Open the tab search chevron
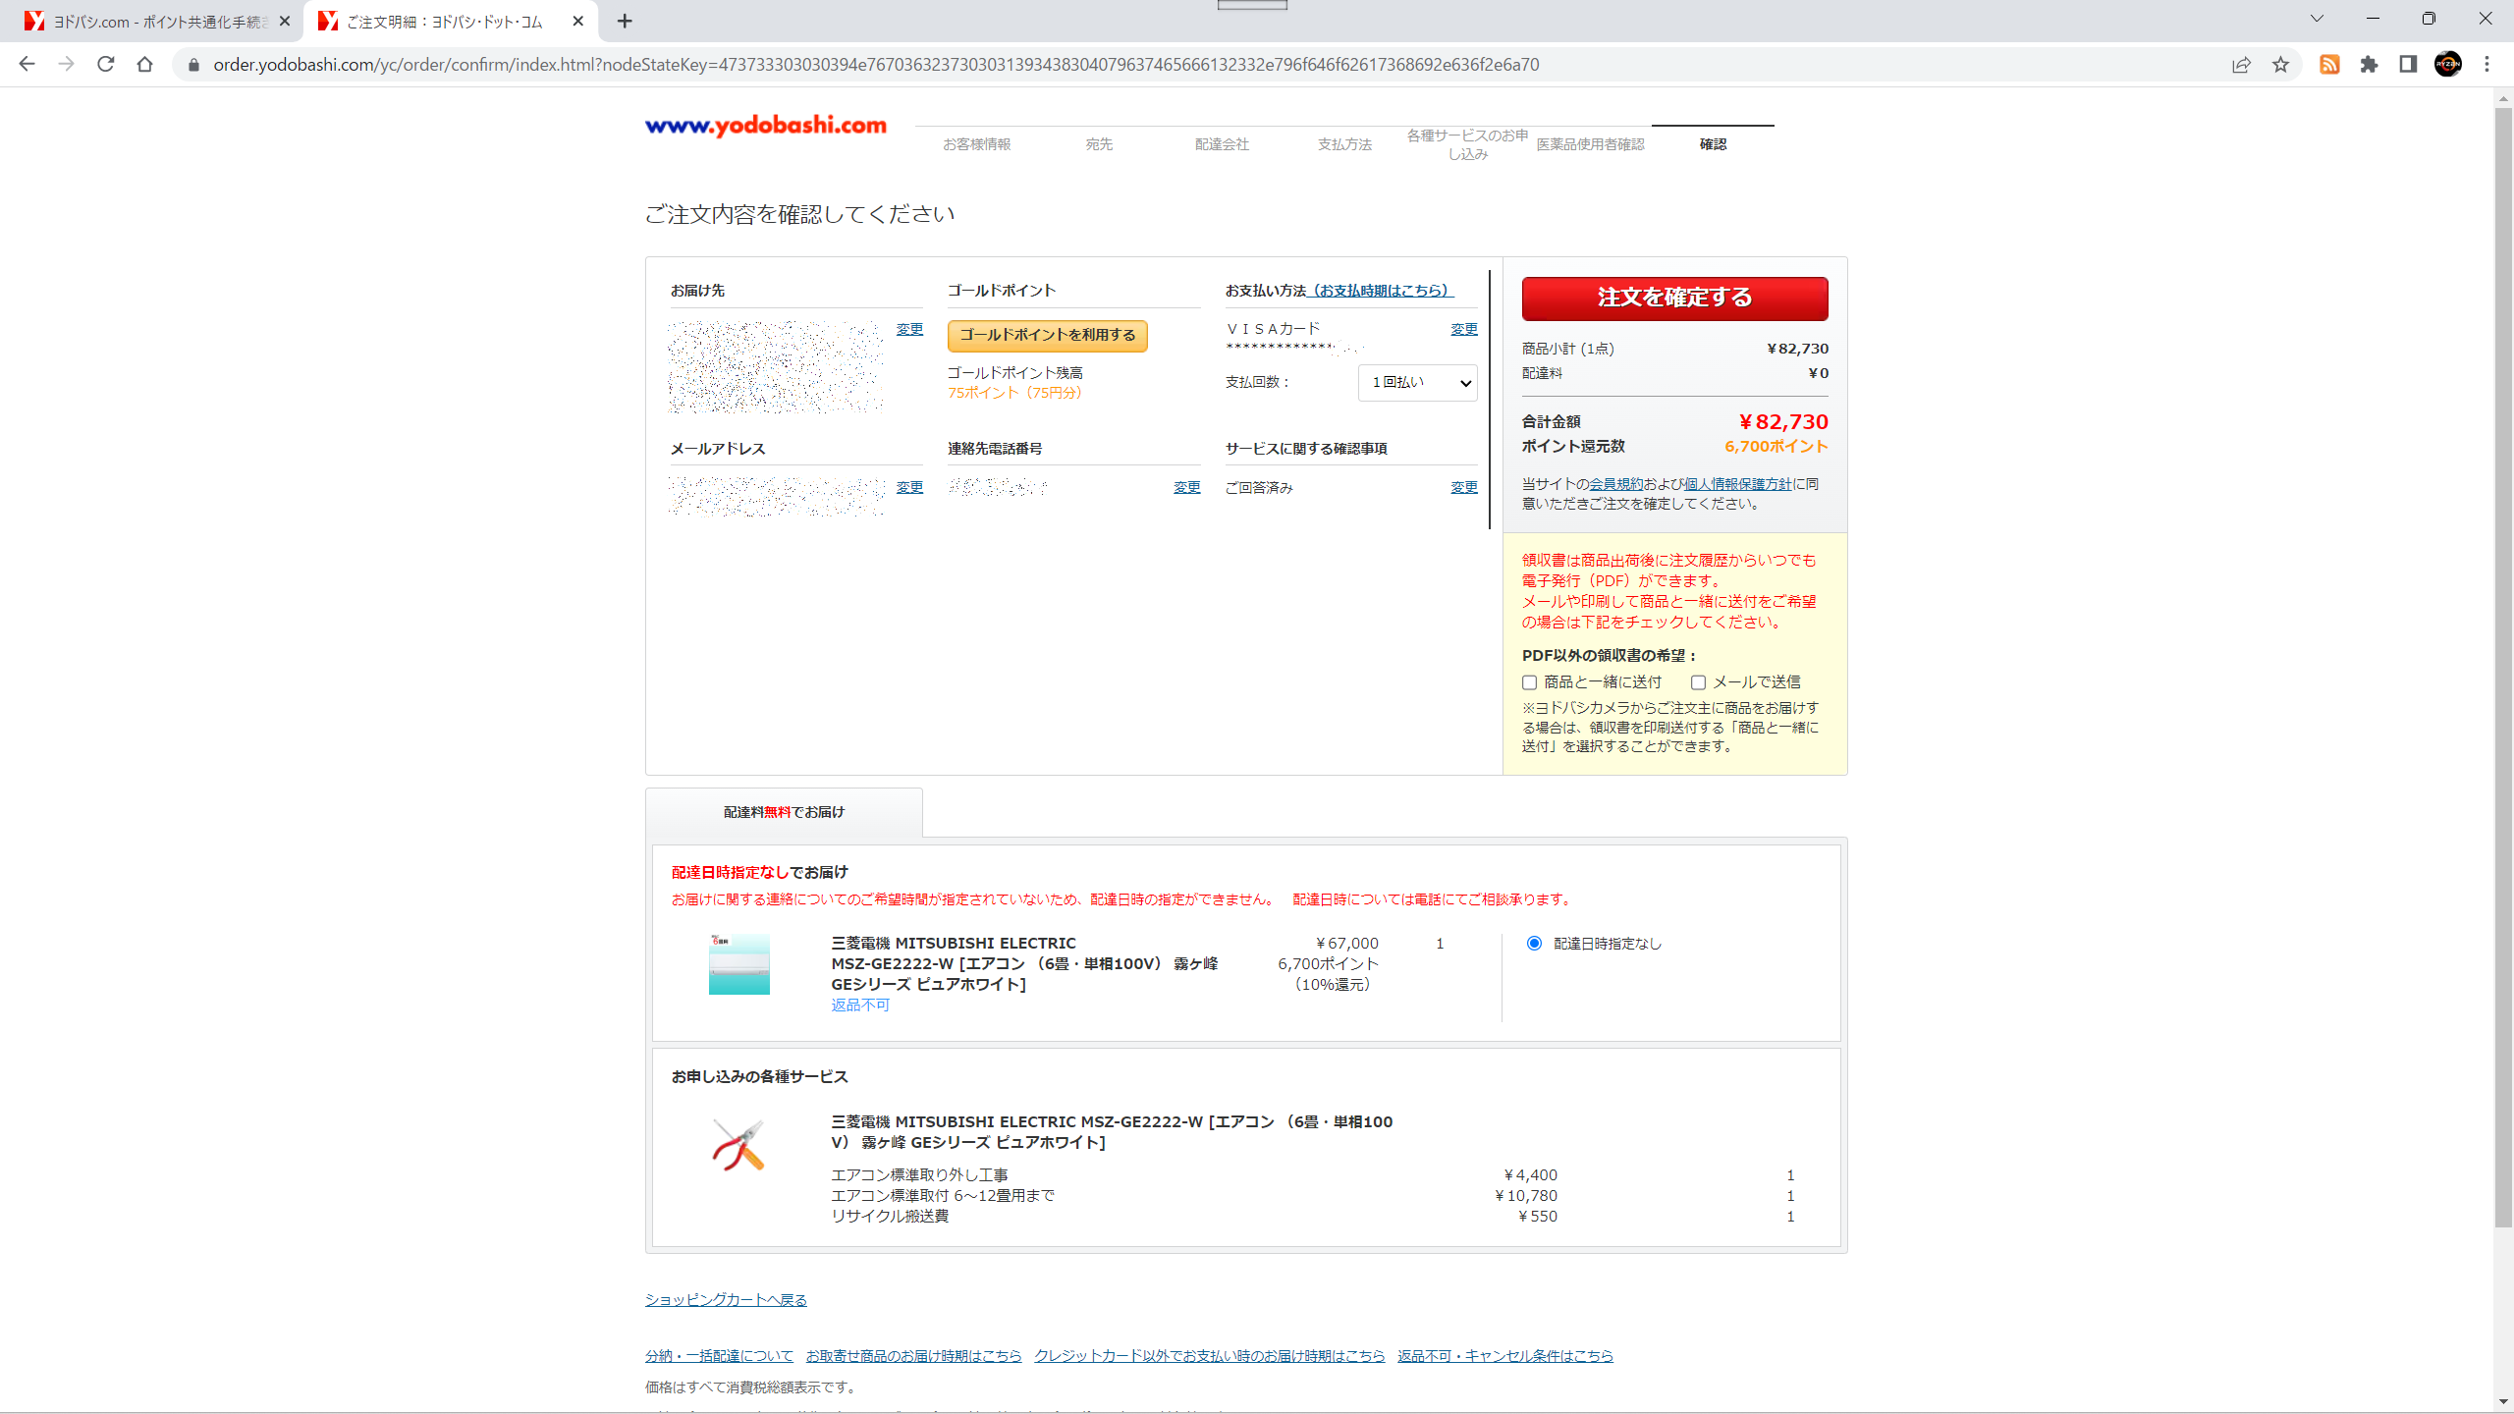 [2317, 19]
